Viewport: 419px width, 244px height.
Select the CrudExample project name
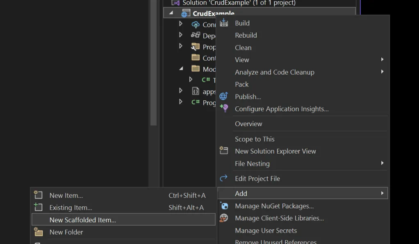click(x=214, y=14)
